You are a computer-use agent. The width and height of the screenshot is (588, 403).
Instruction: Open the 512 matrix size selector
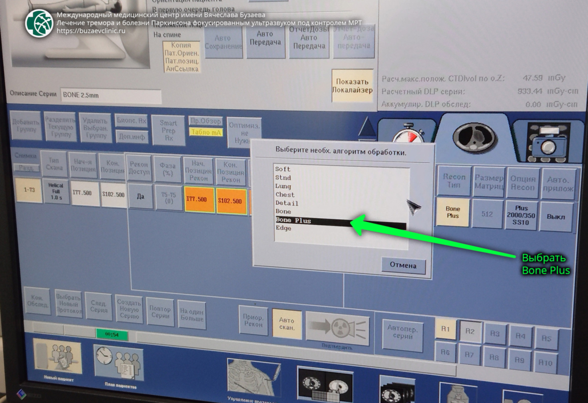(x=487, y=215)
